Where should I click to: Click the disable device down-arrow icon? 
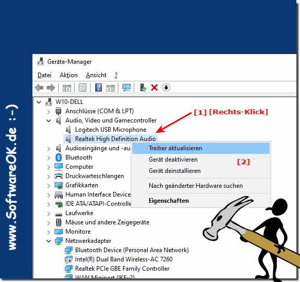(166, 87)
